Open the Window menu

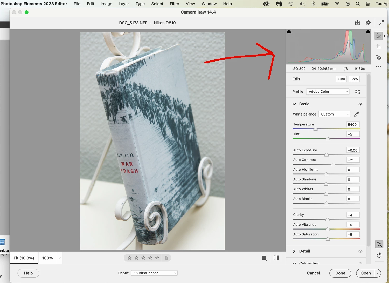(209, 4)
